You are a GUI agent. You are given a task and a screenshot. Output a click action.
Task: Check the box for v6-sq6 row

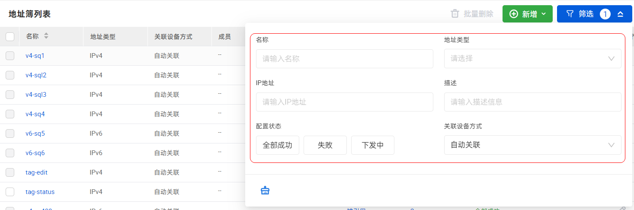[x=10, y=153]
